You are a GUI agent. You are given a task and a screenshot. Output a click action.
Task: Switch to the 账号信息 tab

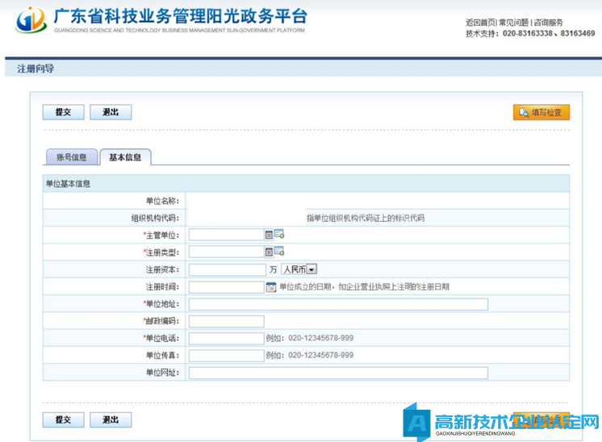[x=71, y=157]
